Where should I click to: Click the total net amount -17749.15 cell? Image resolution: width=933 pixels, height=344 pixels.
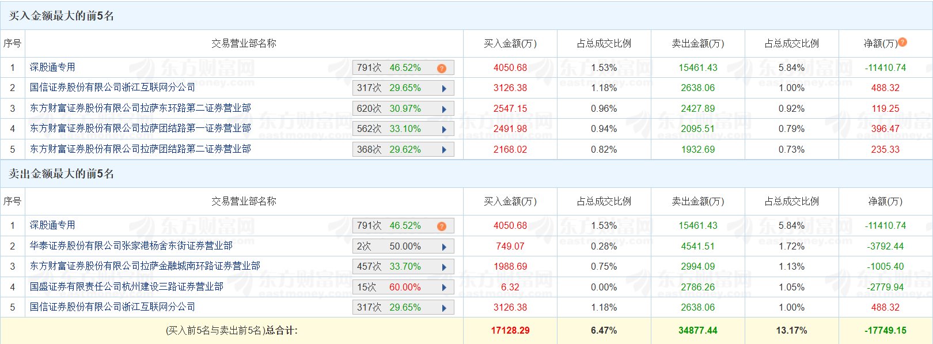click(885, 331)
